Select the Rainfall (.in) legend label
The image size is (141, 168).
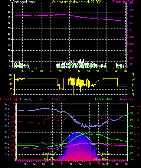(x=8, y=99)
